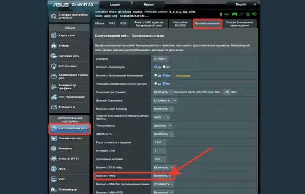Click the ASUS logo
The width and height of the screenshot is (305, 194).
(x=61, y=5)
